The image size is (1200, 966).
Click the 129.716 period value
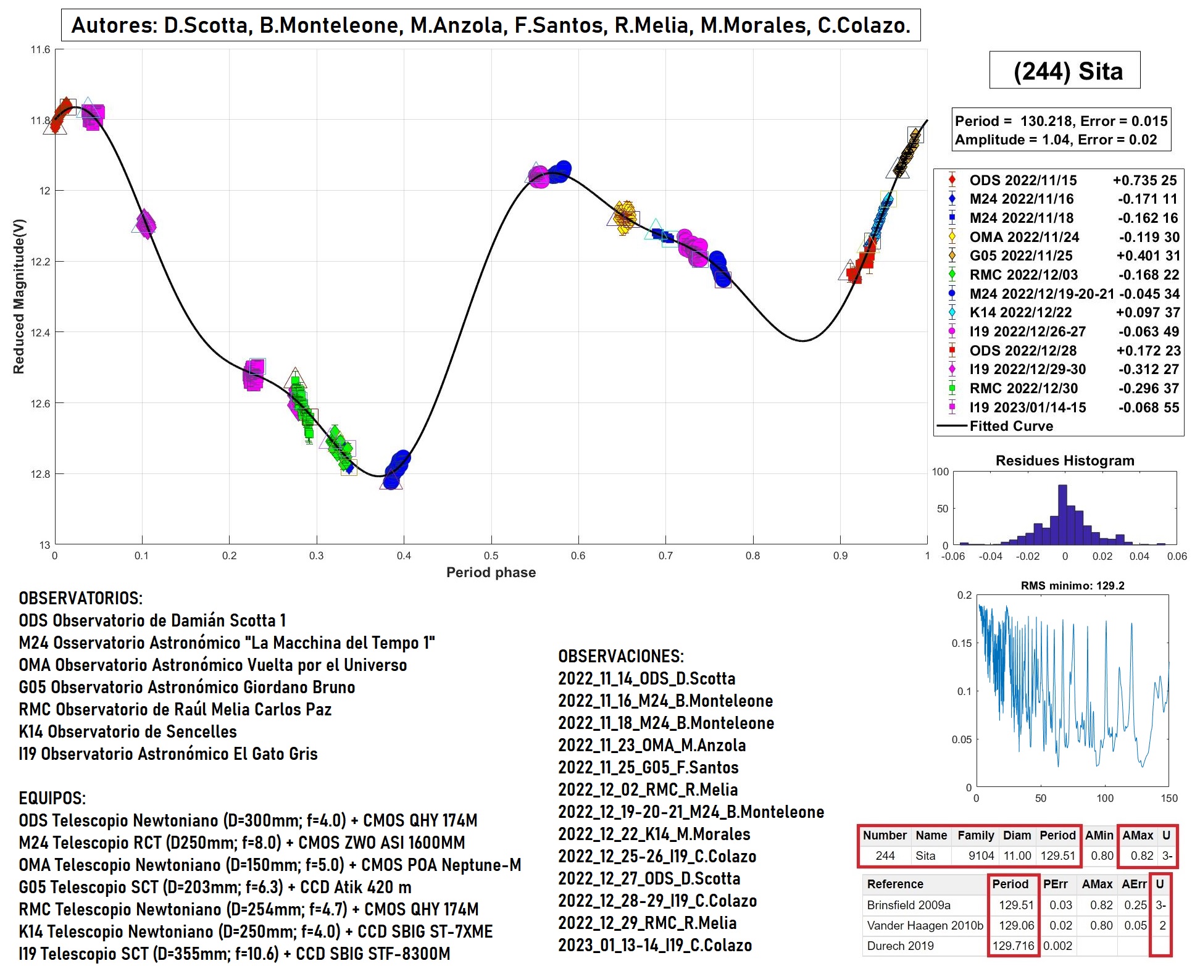coord(1013,946)
